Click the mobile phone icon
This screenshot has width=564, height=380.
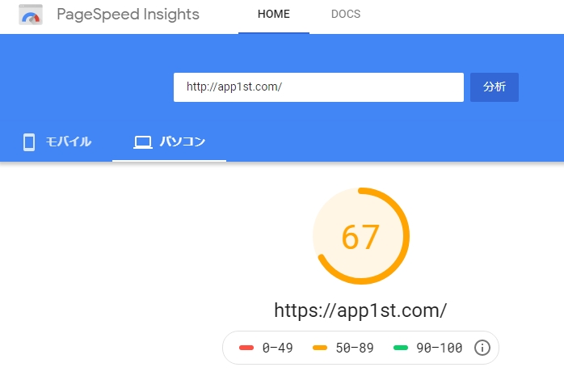(29, 141)
